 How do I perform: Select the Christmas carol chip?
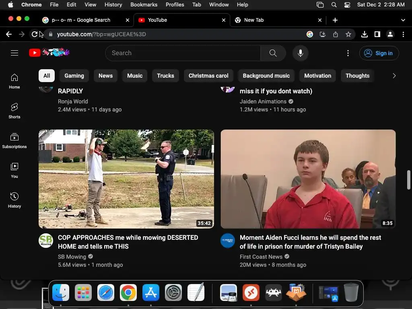pos(208,76)
